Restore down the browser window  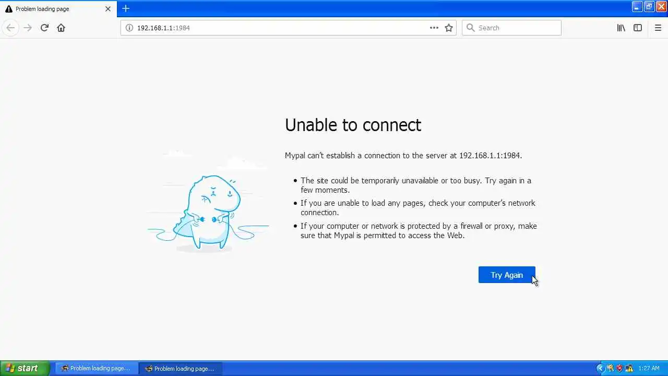(649, 7)
